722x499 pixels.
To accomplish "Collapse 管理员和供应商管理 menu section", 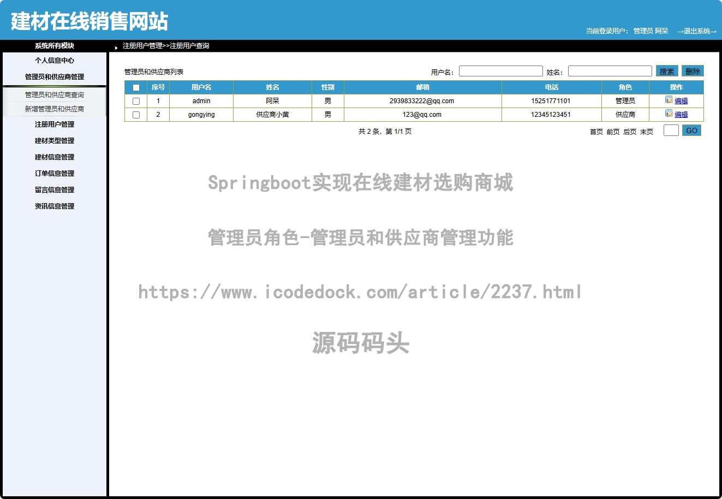I will pos(55,77).
